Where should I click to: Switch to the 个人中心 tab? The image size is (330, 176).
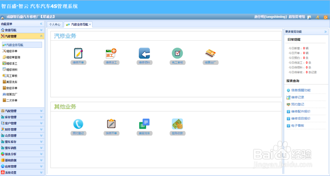coord(55,24)
